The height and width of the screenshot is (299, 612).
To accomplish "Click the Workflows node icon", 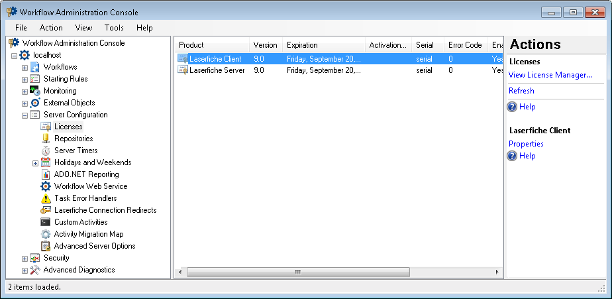I will click(x=35, y=67).
